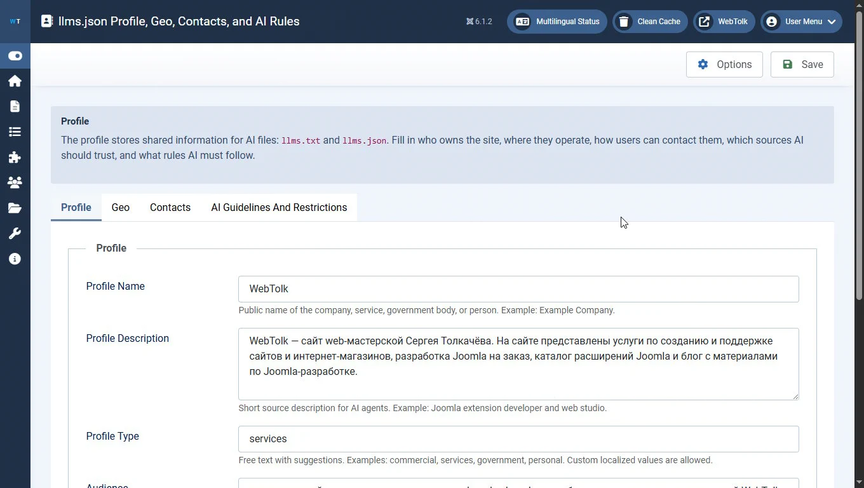Click the Profile Type label
This screenshot has width=864, height=488.
point(112,437)
